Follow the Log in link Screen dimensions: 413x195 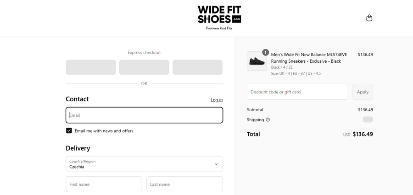[x=217, y=100]
